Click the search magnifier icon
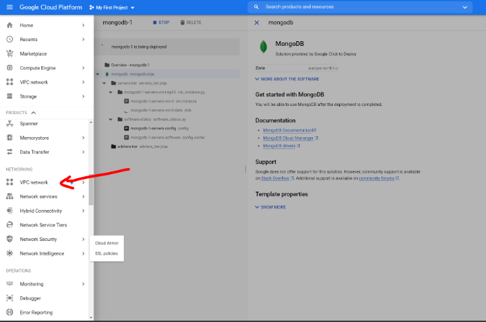Screen dimensions: 486x322 pyautogui.click(x=256, y=7)
